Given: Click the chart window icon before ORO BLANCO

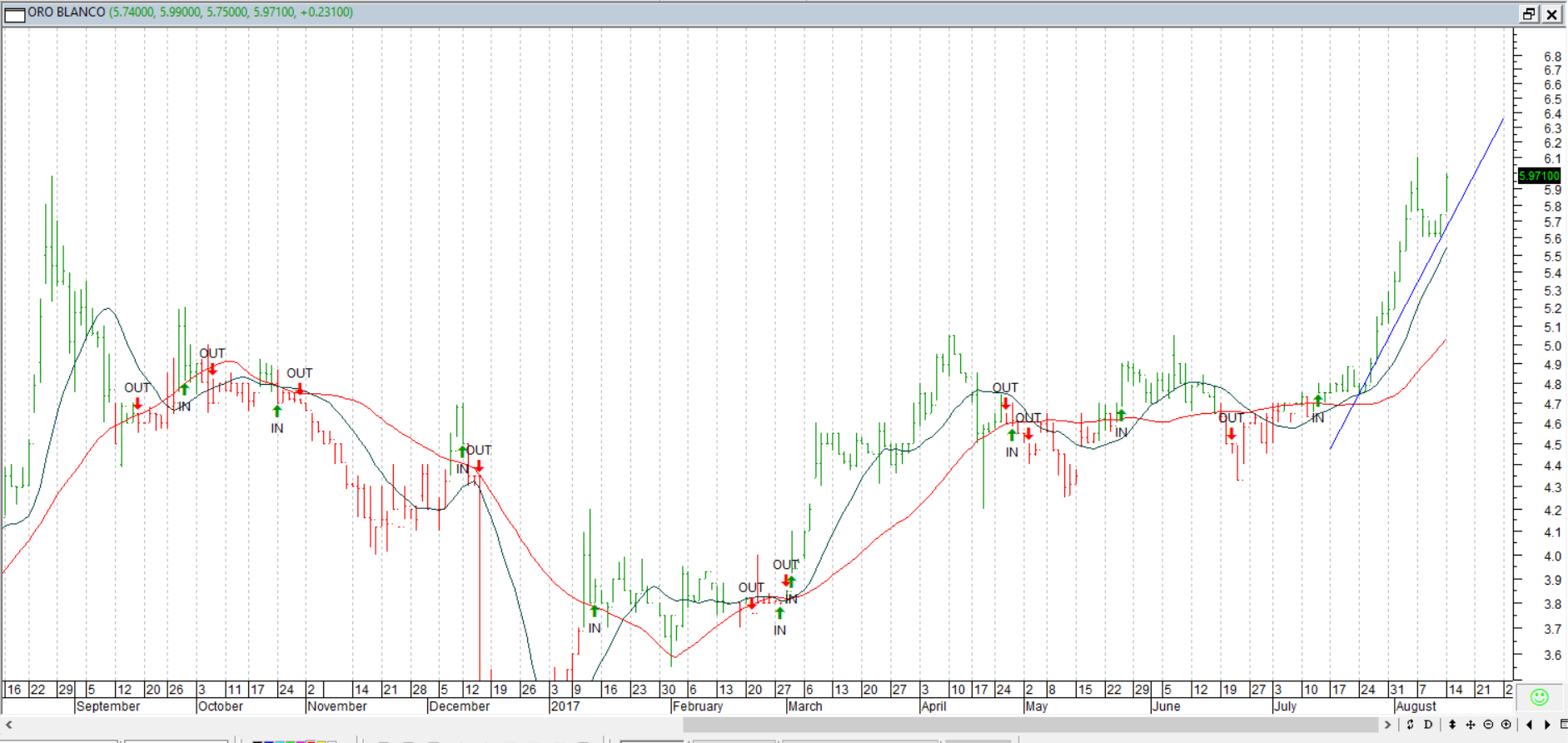Looking at the screenshot, I should tap(14, 14).
